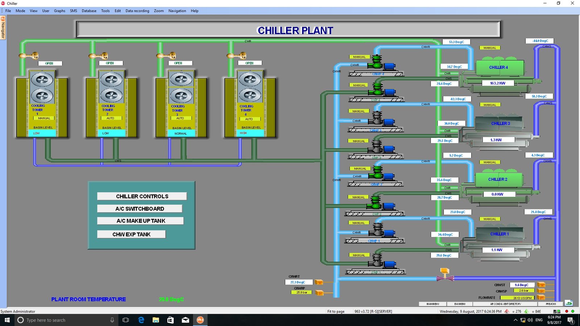Click the FLOWRATE sensor icon

tap(541, 297)
